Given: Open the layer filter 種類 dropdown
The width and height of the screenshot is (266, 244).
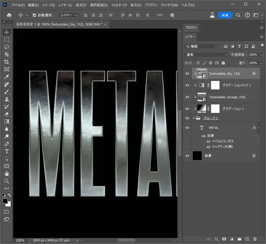Looking at the screenshot, I should pyautogui.click(x=201, y=46).
